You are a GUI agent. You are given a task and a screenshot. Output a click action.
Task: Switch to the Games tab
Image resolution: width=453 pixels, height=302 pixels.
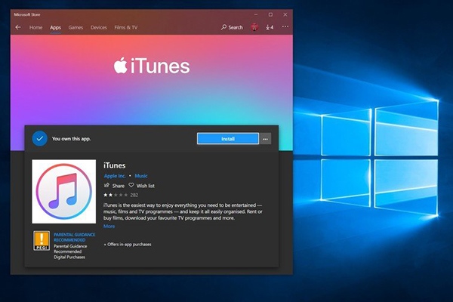tap(75, 27)
